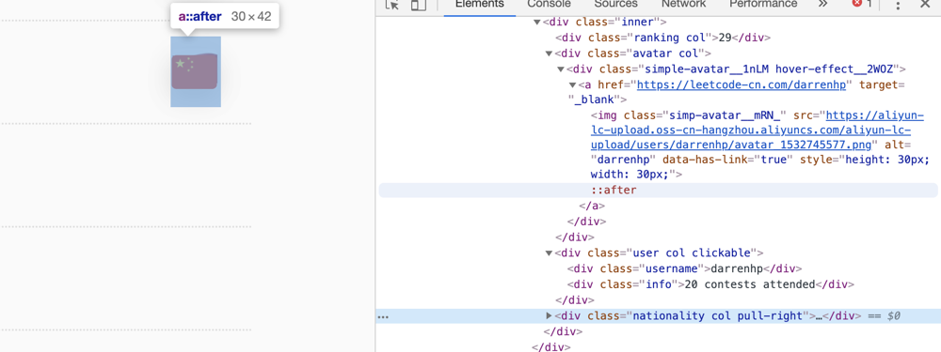Image resolution: width=941 pixels, height=352 pixels.
Task: Open the Performance tab
Action: click(763, 4)
